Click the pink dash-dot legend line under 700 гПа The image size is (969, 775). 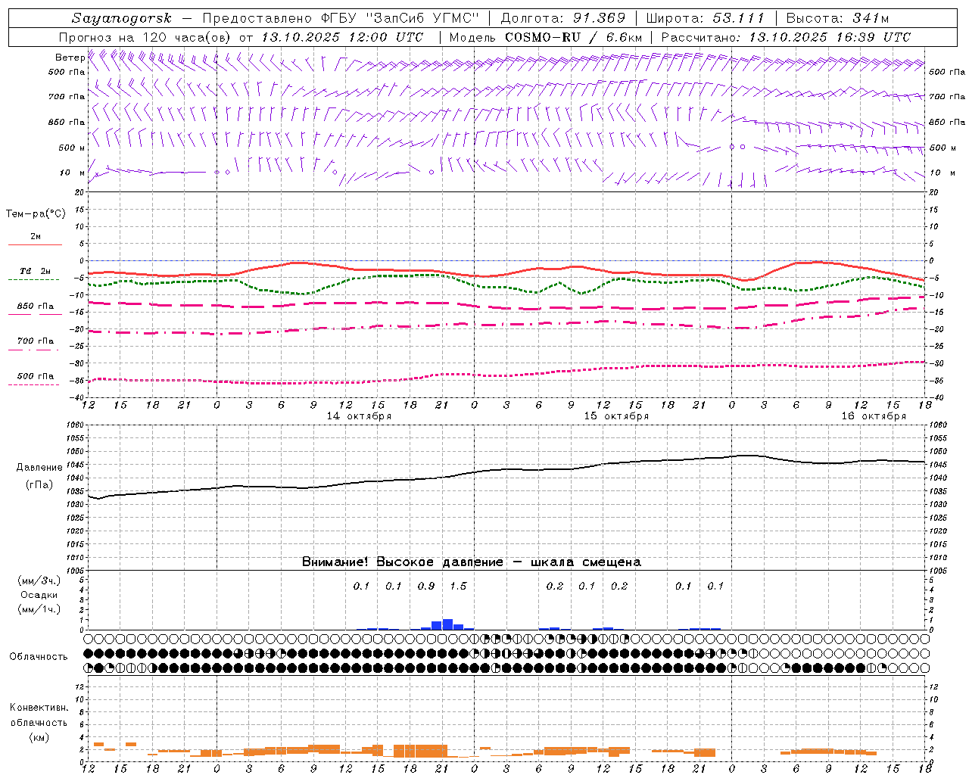click(34, 350)
